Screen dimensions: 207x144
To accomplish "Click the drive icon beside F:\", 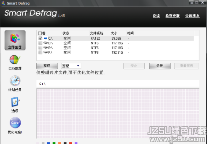I will click(x=46, y=52).
